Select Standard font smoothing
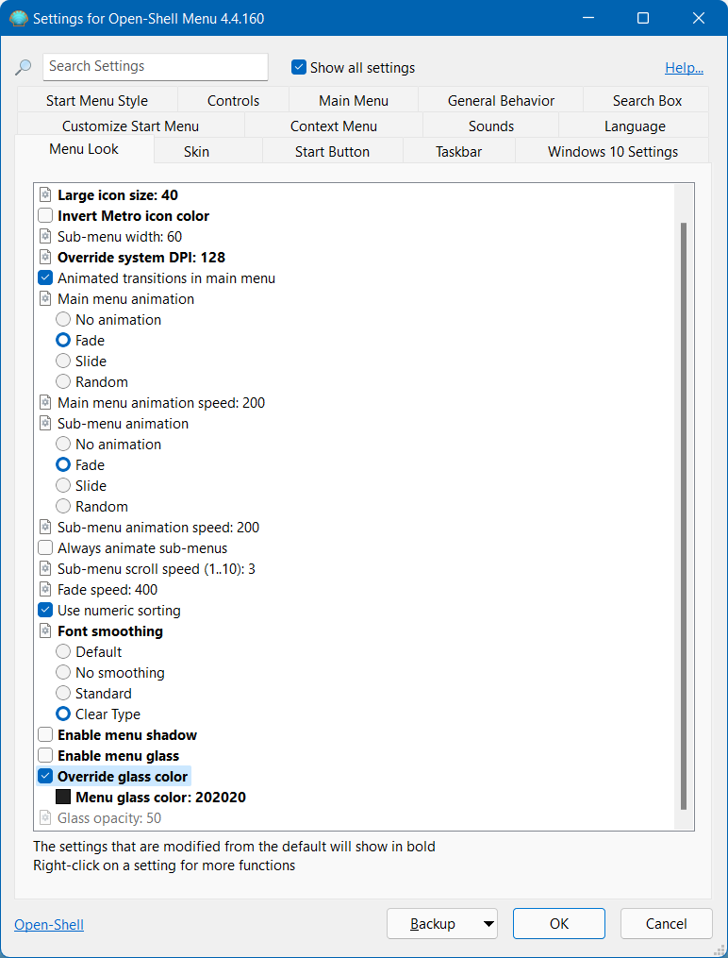Image resolution: width=728 pixels, height=958 pixels. (63, 694)
